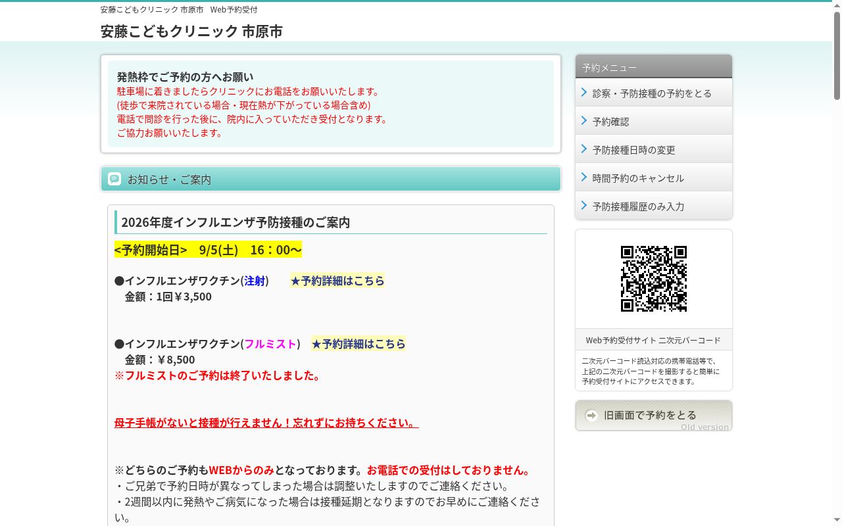Click 駐車場に着きましたら notice line
This screenshot has width=842, height=526.
click(248, 91)
